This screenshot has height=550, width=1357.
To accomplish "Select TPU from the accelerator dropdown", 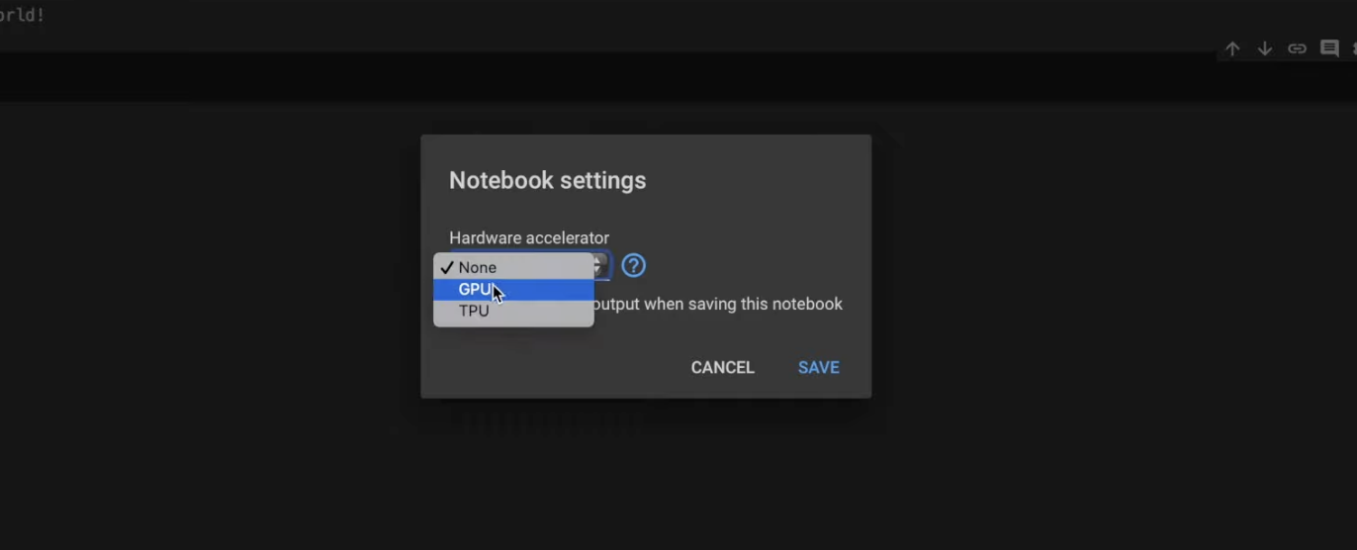I will pyautogui.click(x=513, y=311).
